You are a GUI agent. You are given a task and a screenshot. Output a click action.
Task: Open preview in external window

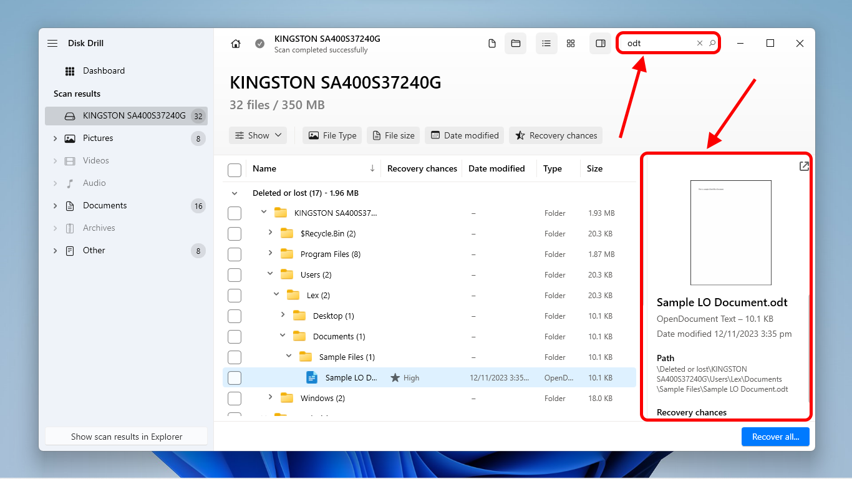click(804, 166)
